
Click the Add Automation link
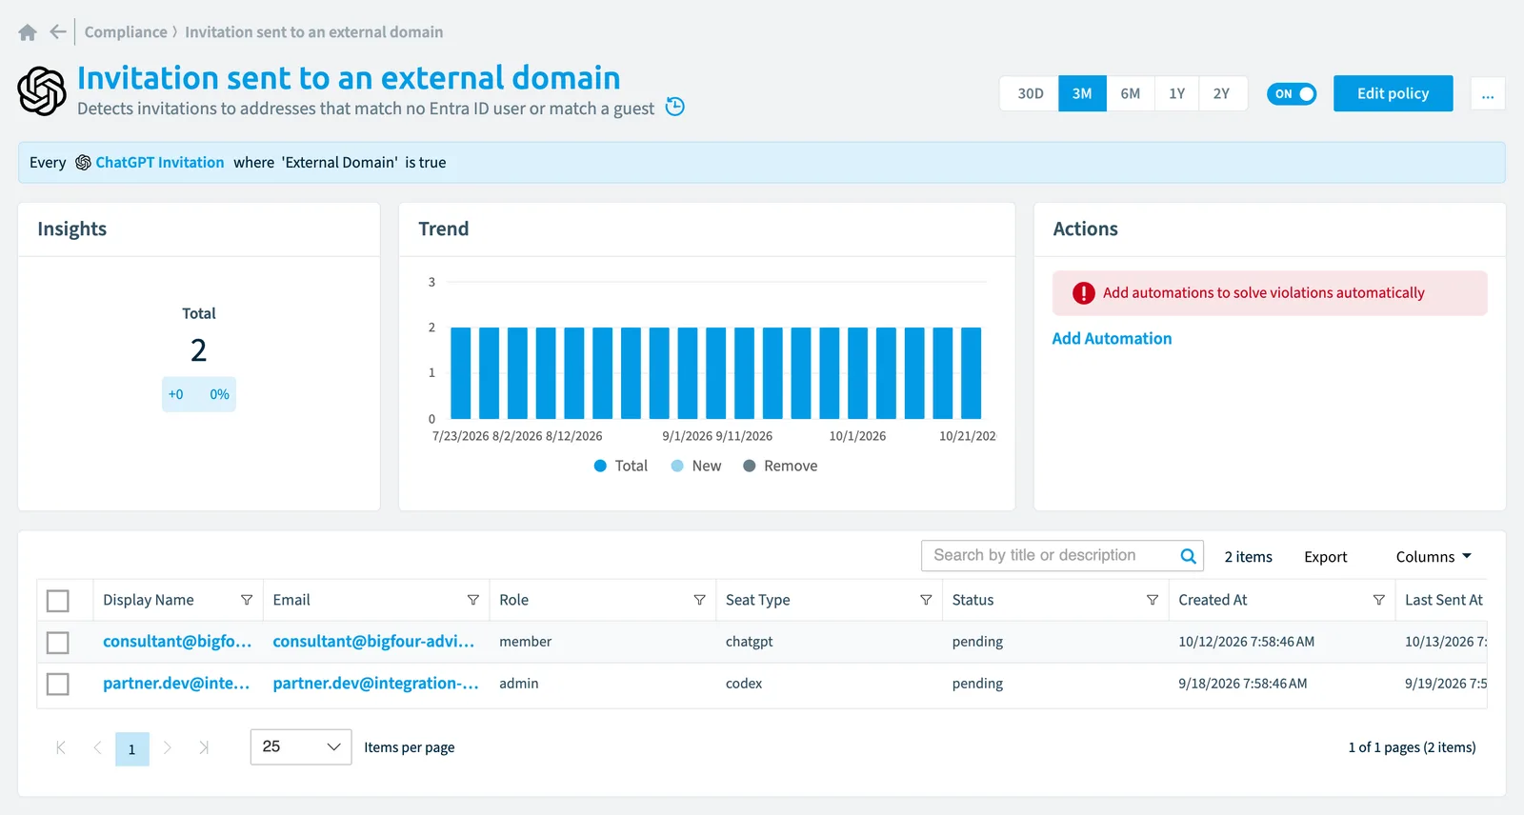click(x=1112, y=338)
